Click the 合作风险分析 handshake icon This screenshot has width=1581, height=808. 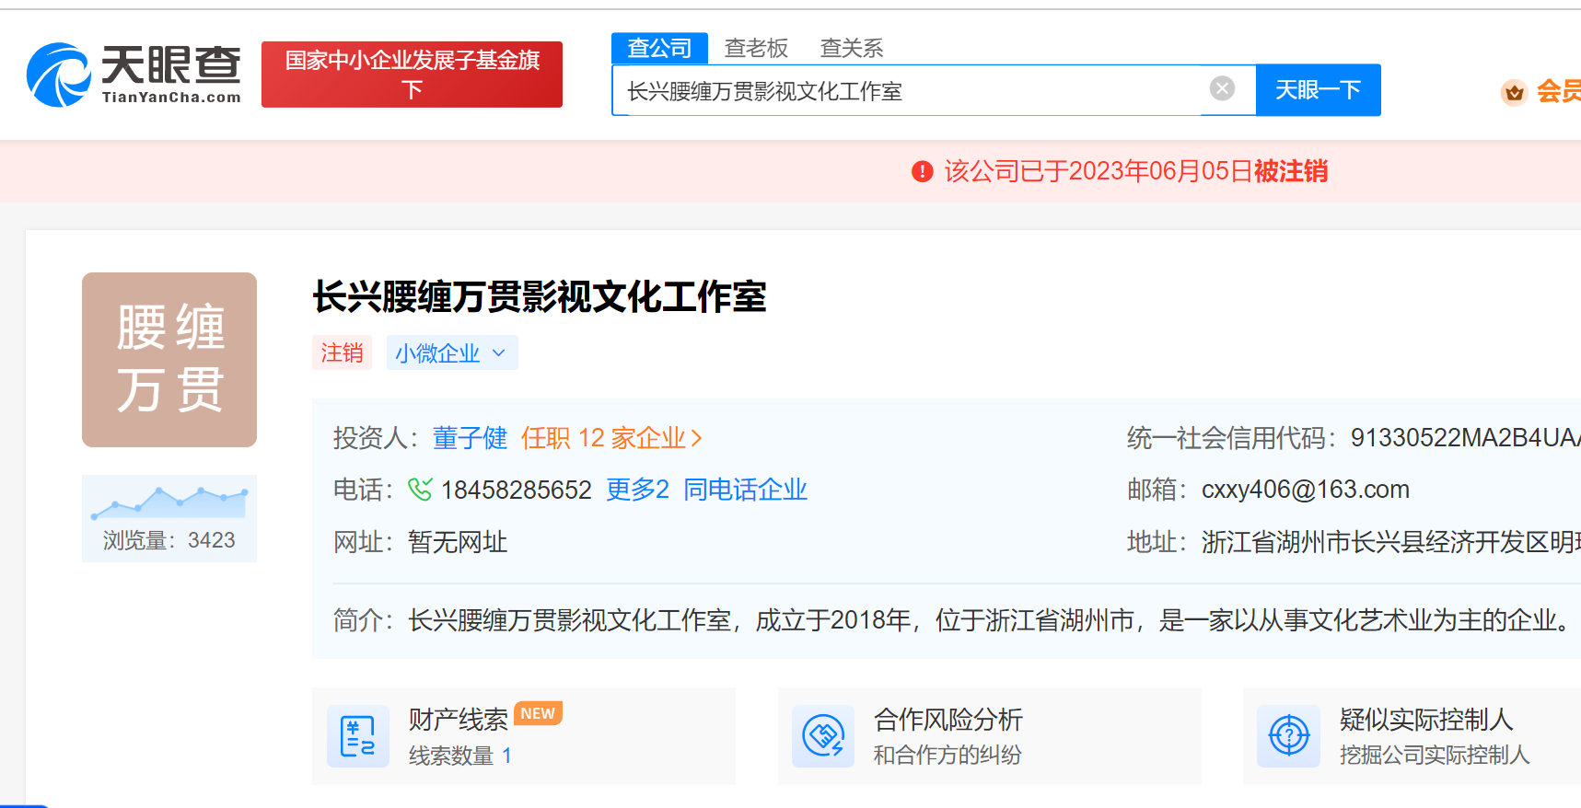click(x=823, y=736)
